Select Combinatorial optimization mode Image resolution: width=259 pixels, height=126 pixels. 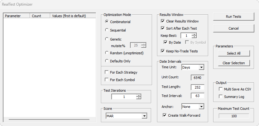(x=107, y=22)
